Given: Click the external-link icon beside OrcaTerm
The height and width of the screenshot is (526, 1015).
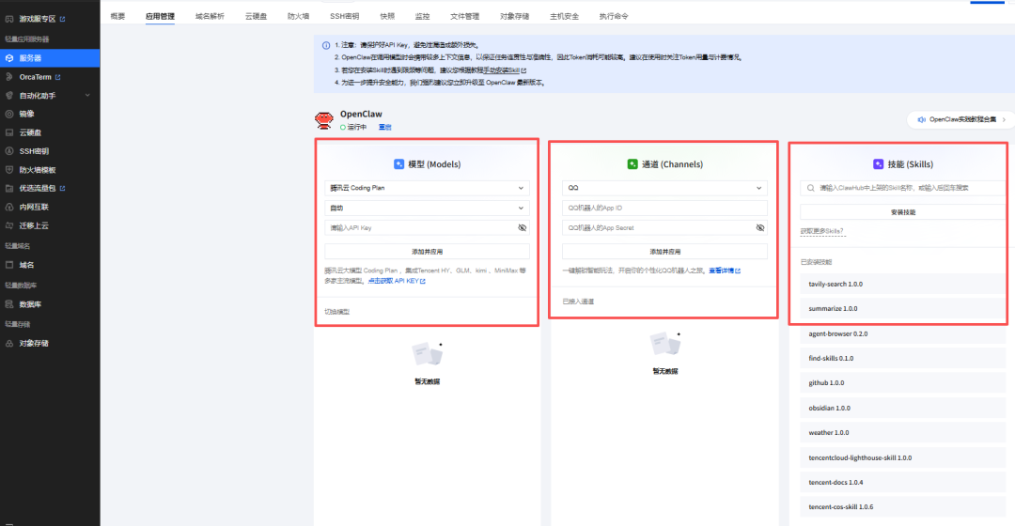Looking at the screenshot, I should [57, 77].
